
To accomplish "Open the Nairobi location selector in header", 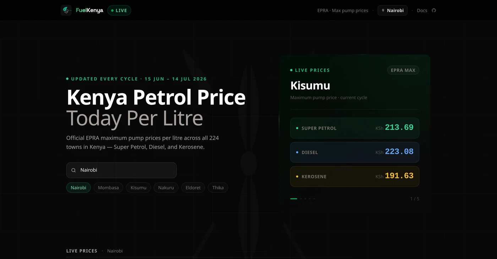I will pyautogui.click(x=392, y=10).
